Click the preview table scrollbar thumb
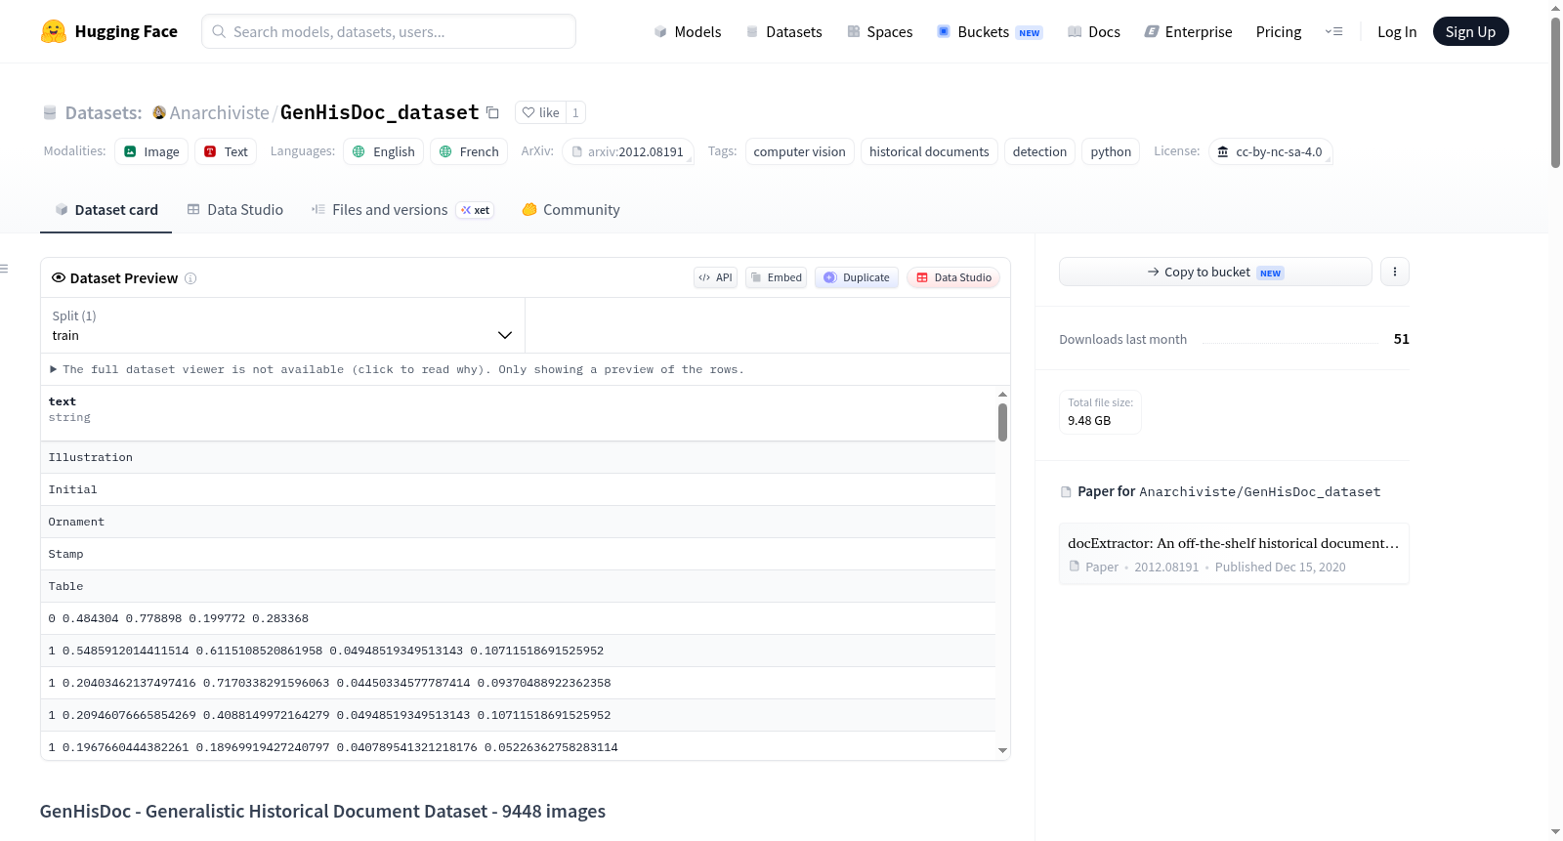The width and height of the screenshot is (1563, 841). pos(1002,422)
